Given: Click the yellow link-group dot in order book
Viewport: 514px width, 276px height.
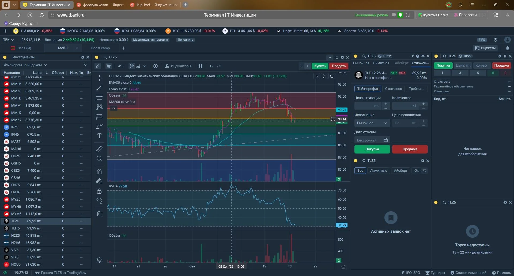Looking at the screenshot, I should (436, 56).
